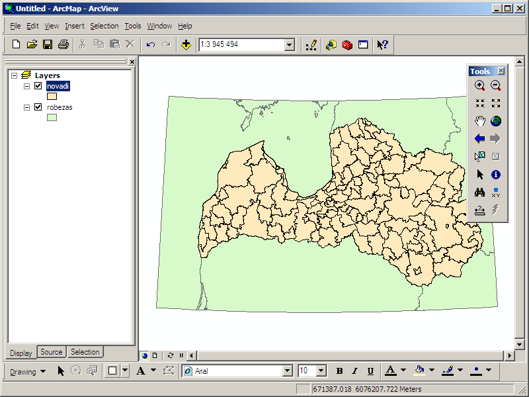Open the Help menu

[x=185, y=26]
